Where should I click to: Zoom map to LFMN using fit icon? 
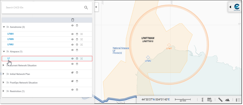pyautogui.click(x=81, y=39)
